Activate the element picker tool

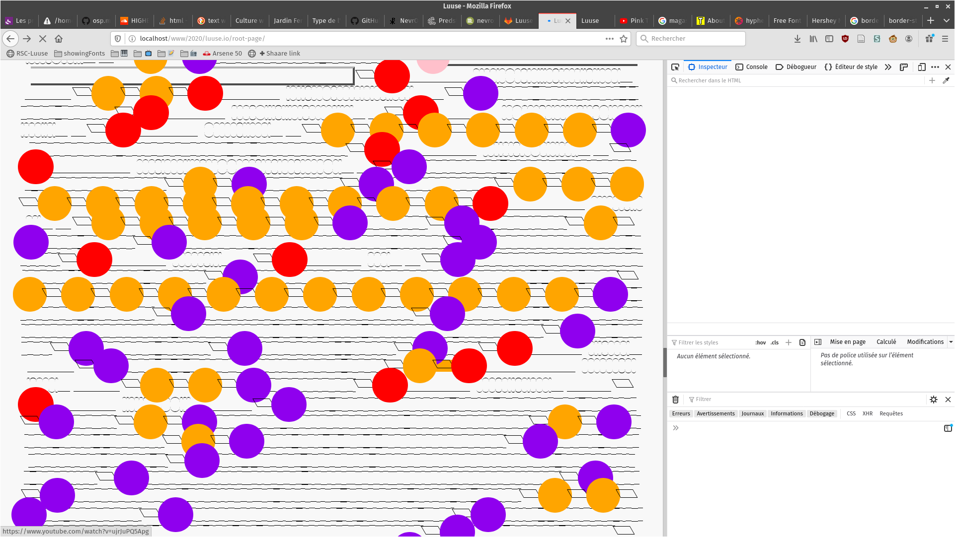pyautogui.click(x=675, y=67)
